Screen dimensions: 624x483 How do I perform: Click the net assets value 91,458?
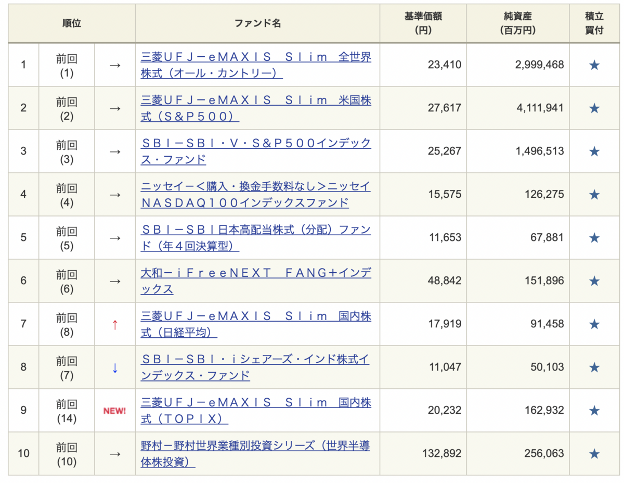(x=548, y=324)
